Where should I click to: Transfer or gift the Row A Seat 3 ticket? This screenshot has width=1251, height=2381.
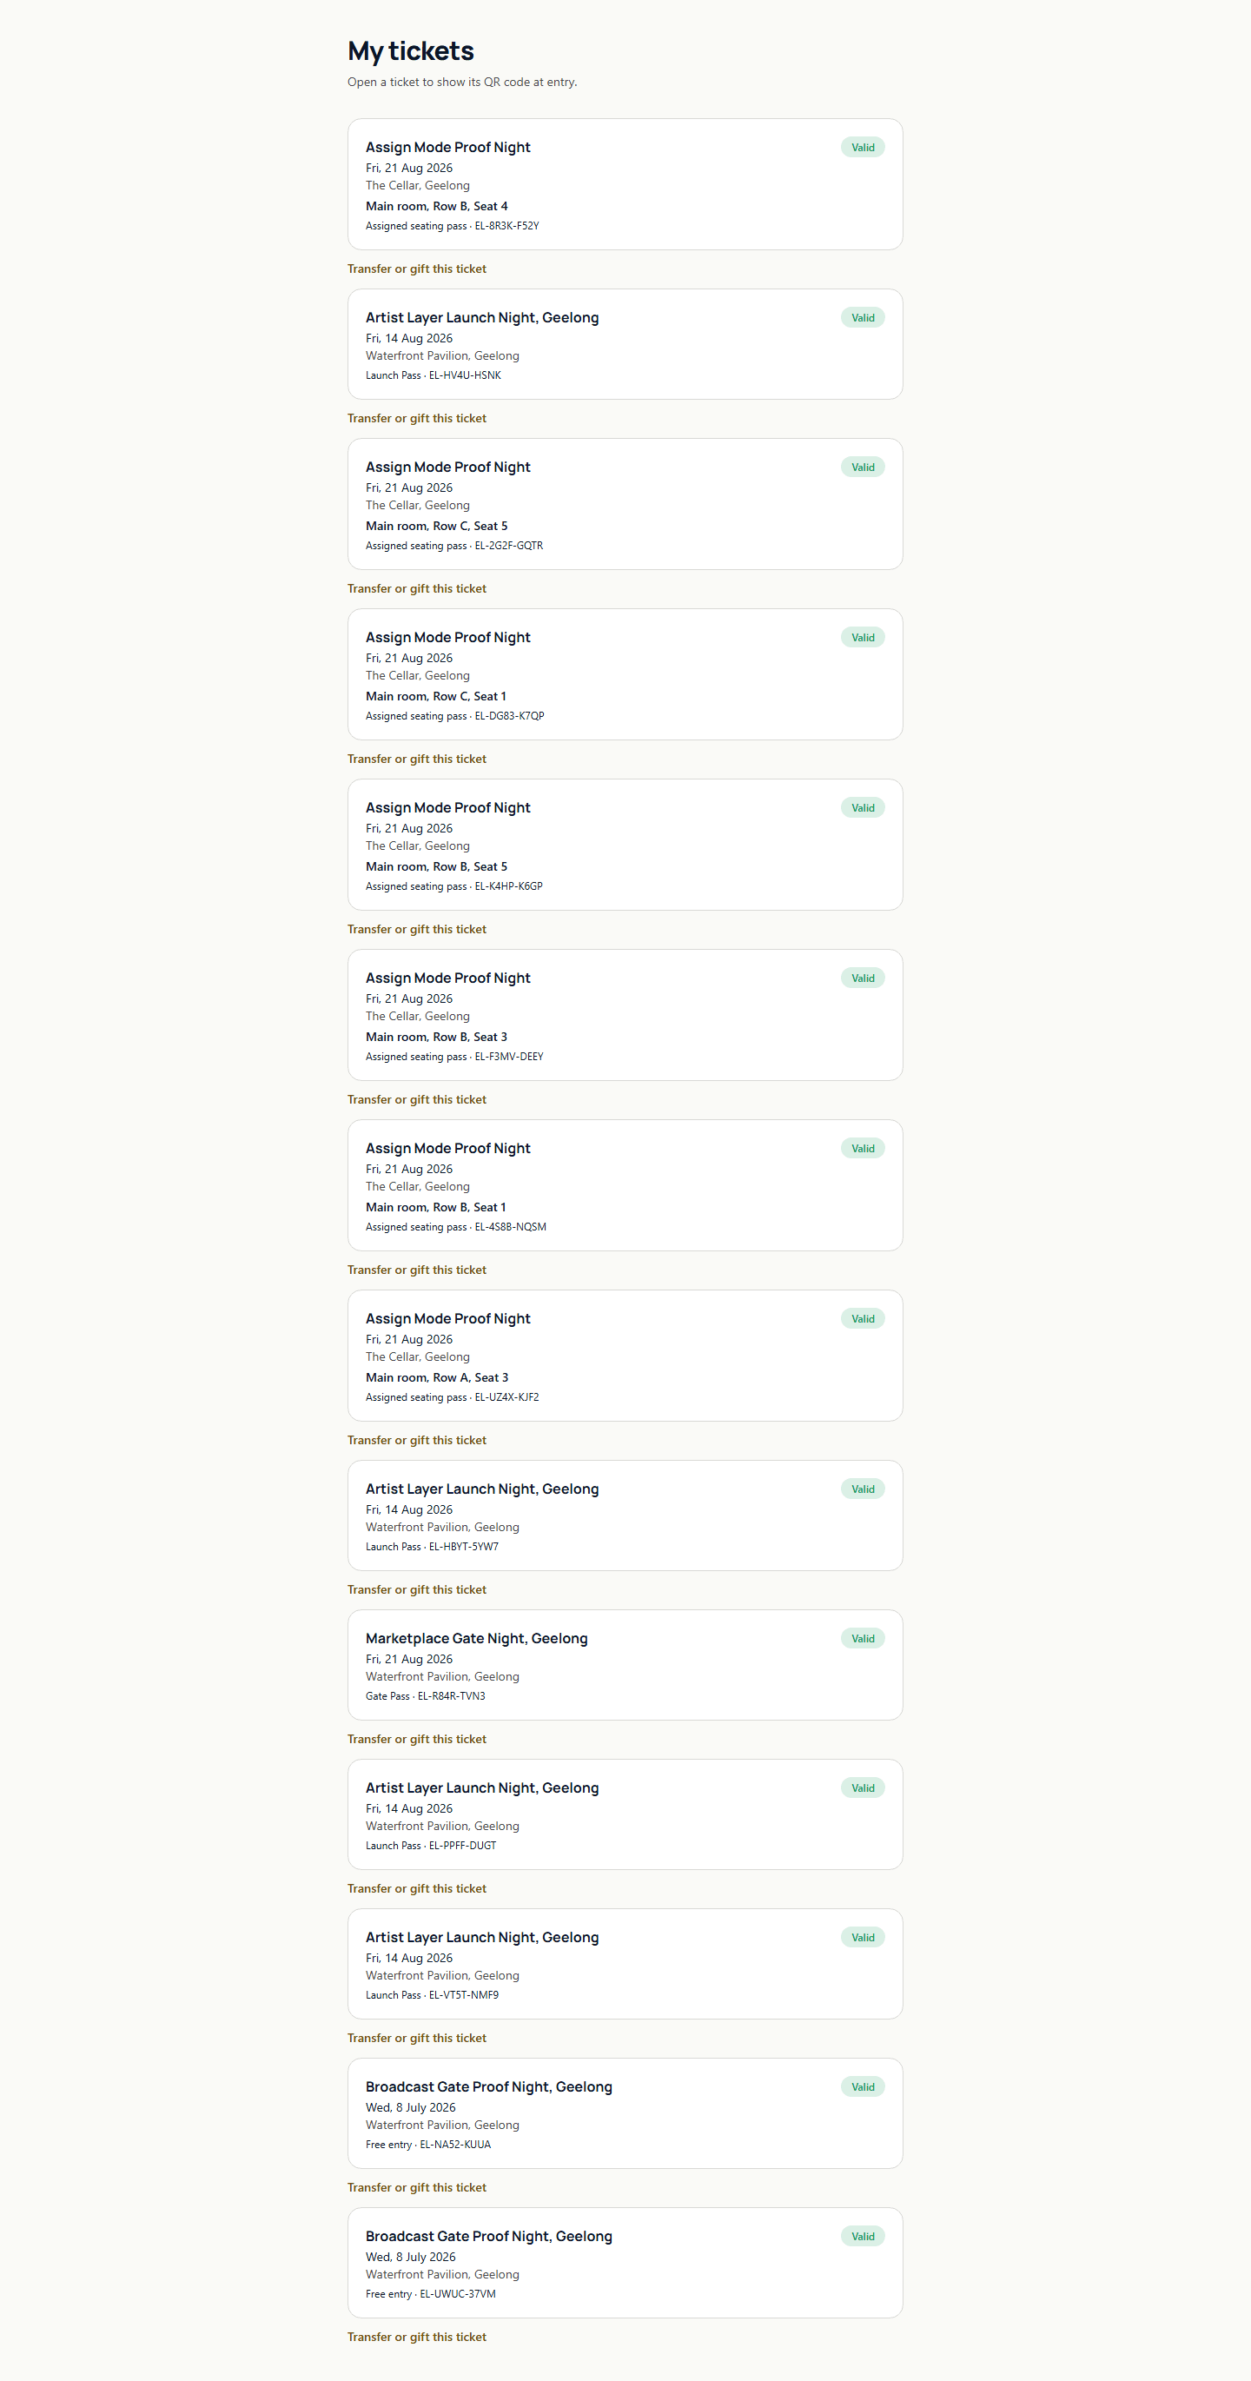[x=417, y=1440]
